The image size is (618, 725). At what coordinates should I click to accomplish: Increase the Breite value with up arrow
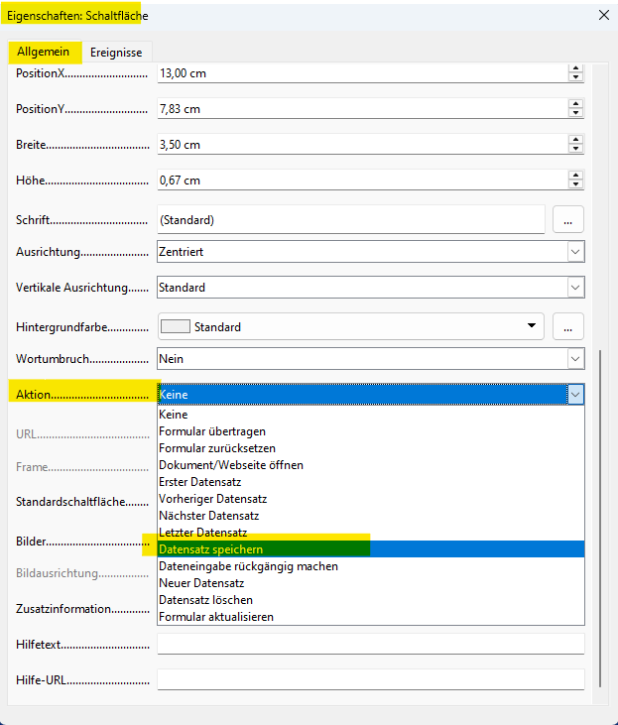(x=575, y=140)
